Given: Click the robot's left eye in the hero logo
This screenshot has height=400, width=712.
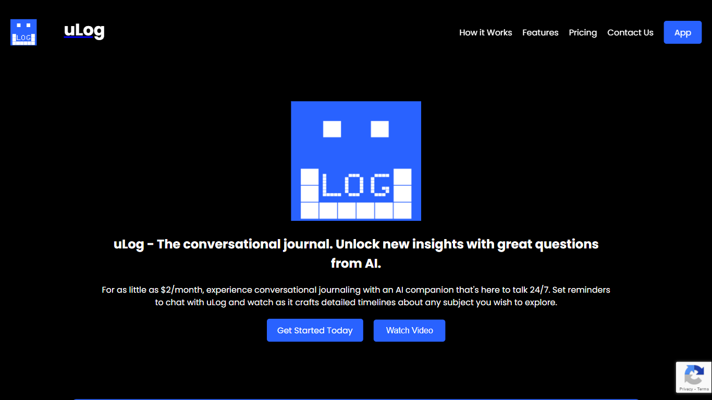Looking at the screenshot, I should 332,129.
